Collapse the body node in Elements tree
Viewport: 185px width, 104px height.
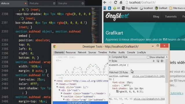pos(57,87)
